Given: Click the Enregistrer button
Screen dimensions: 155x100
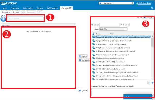Looking at the screenshot, I should click(x=6, y=12).
